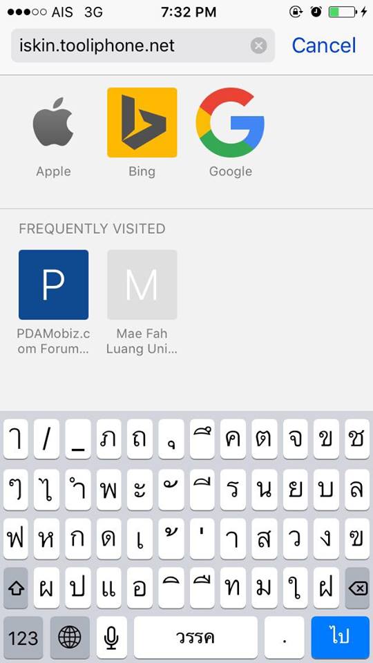Tap the globe keyboard-switch key
The height and width of the screenshot is (663, 373).
click(x=70, y=637)
